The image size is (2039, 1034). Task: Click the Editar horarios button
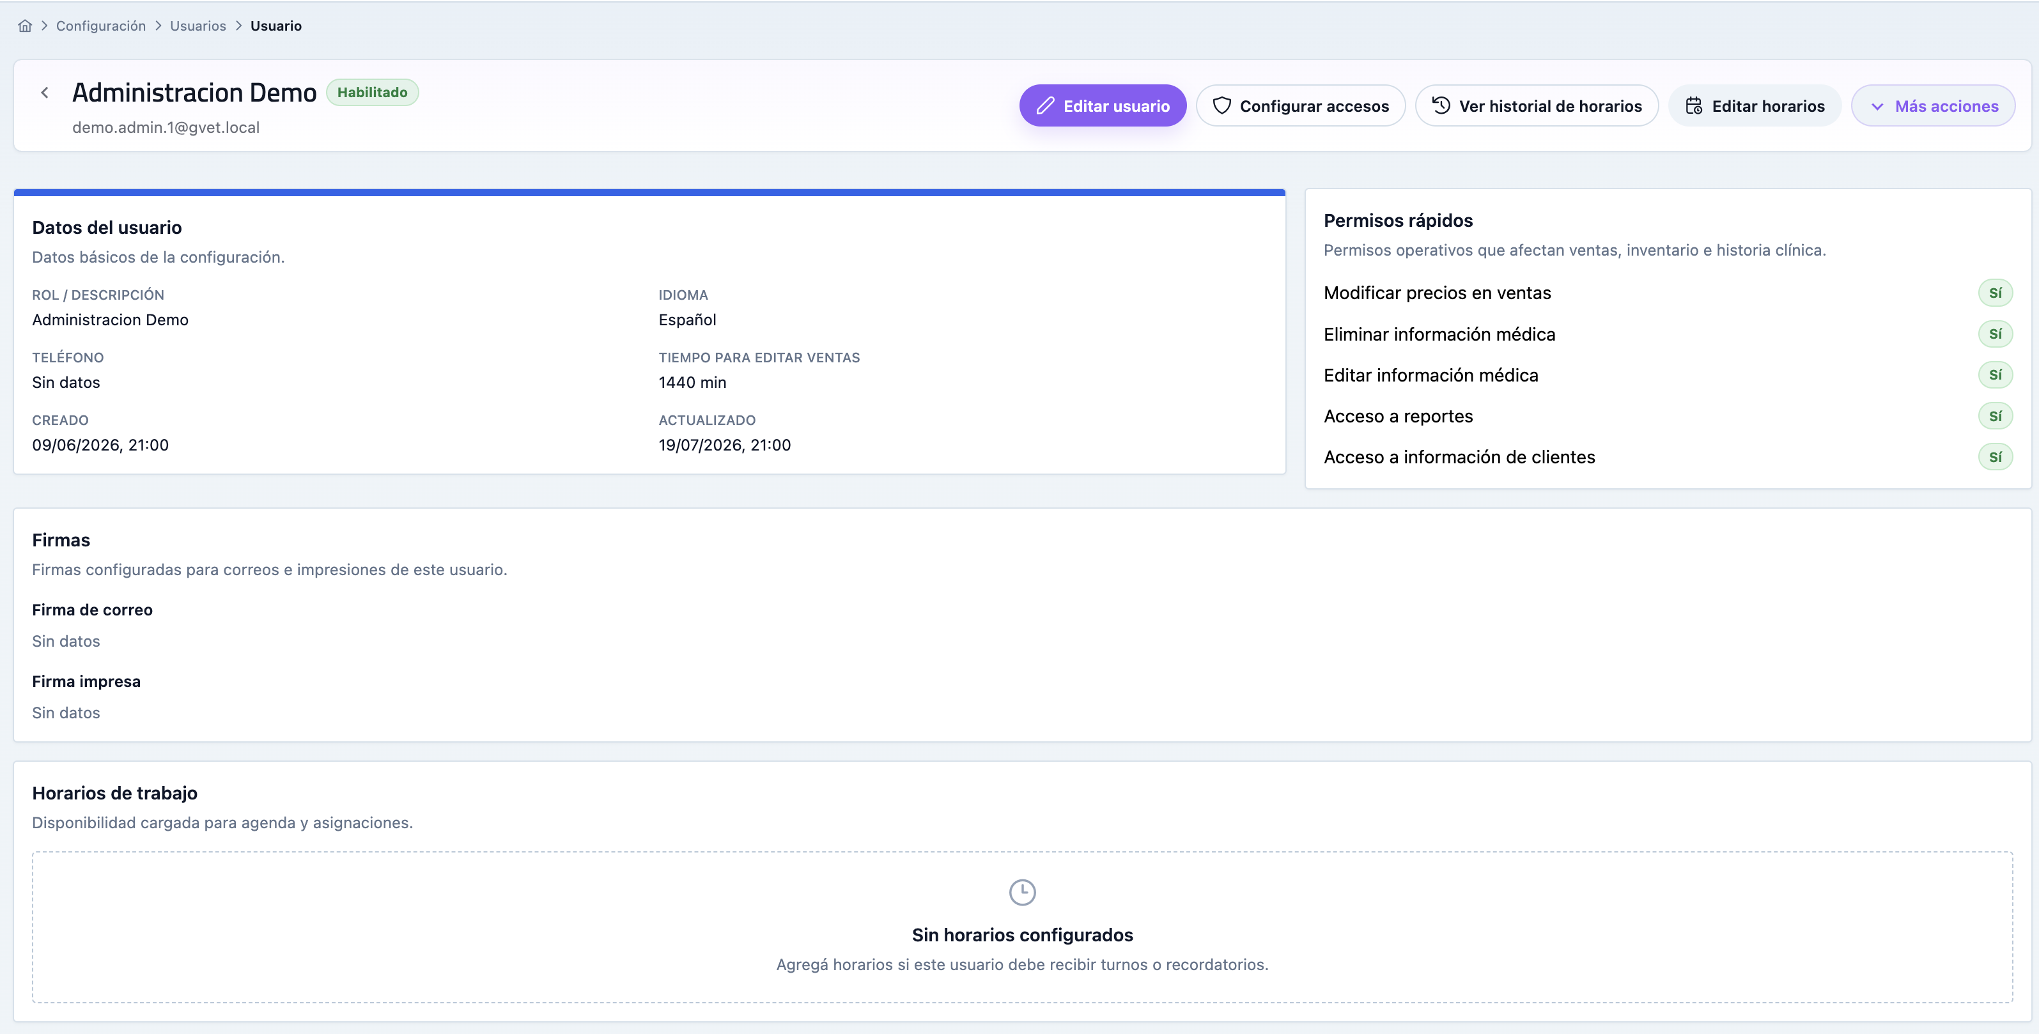[x=1755, y=106]
